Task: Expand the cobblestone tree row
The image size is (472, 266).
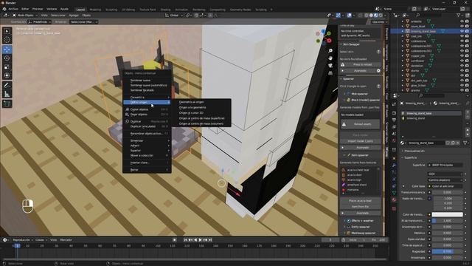Action: 403,41
